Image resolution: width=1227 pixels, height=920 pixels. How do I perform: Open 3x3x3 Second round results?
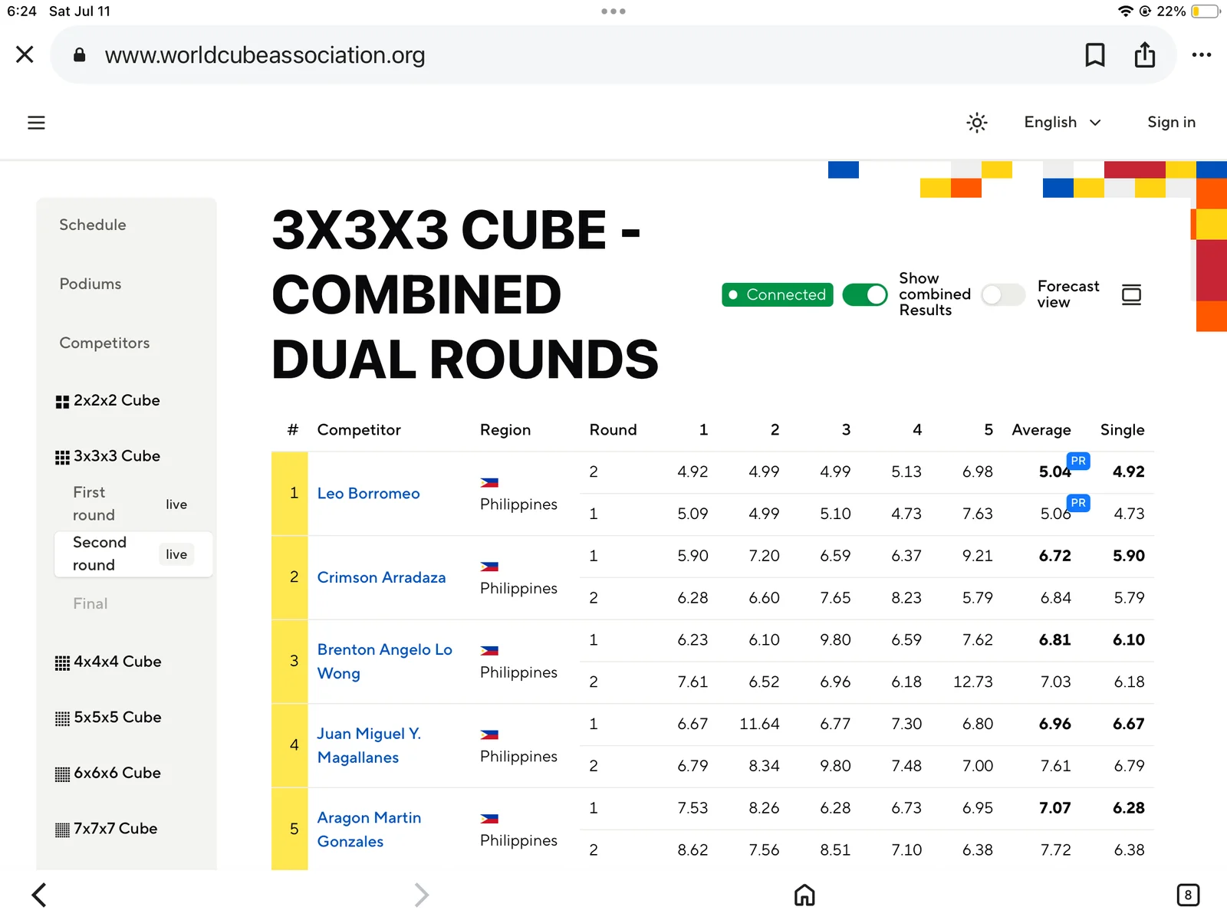tap(133, 554)
